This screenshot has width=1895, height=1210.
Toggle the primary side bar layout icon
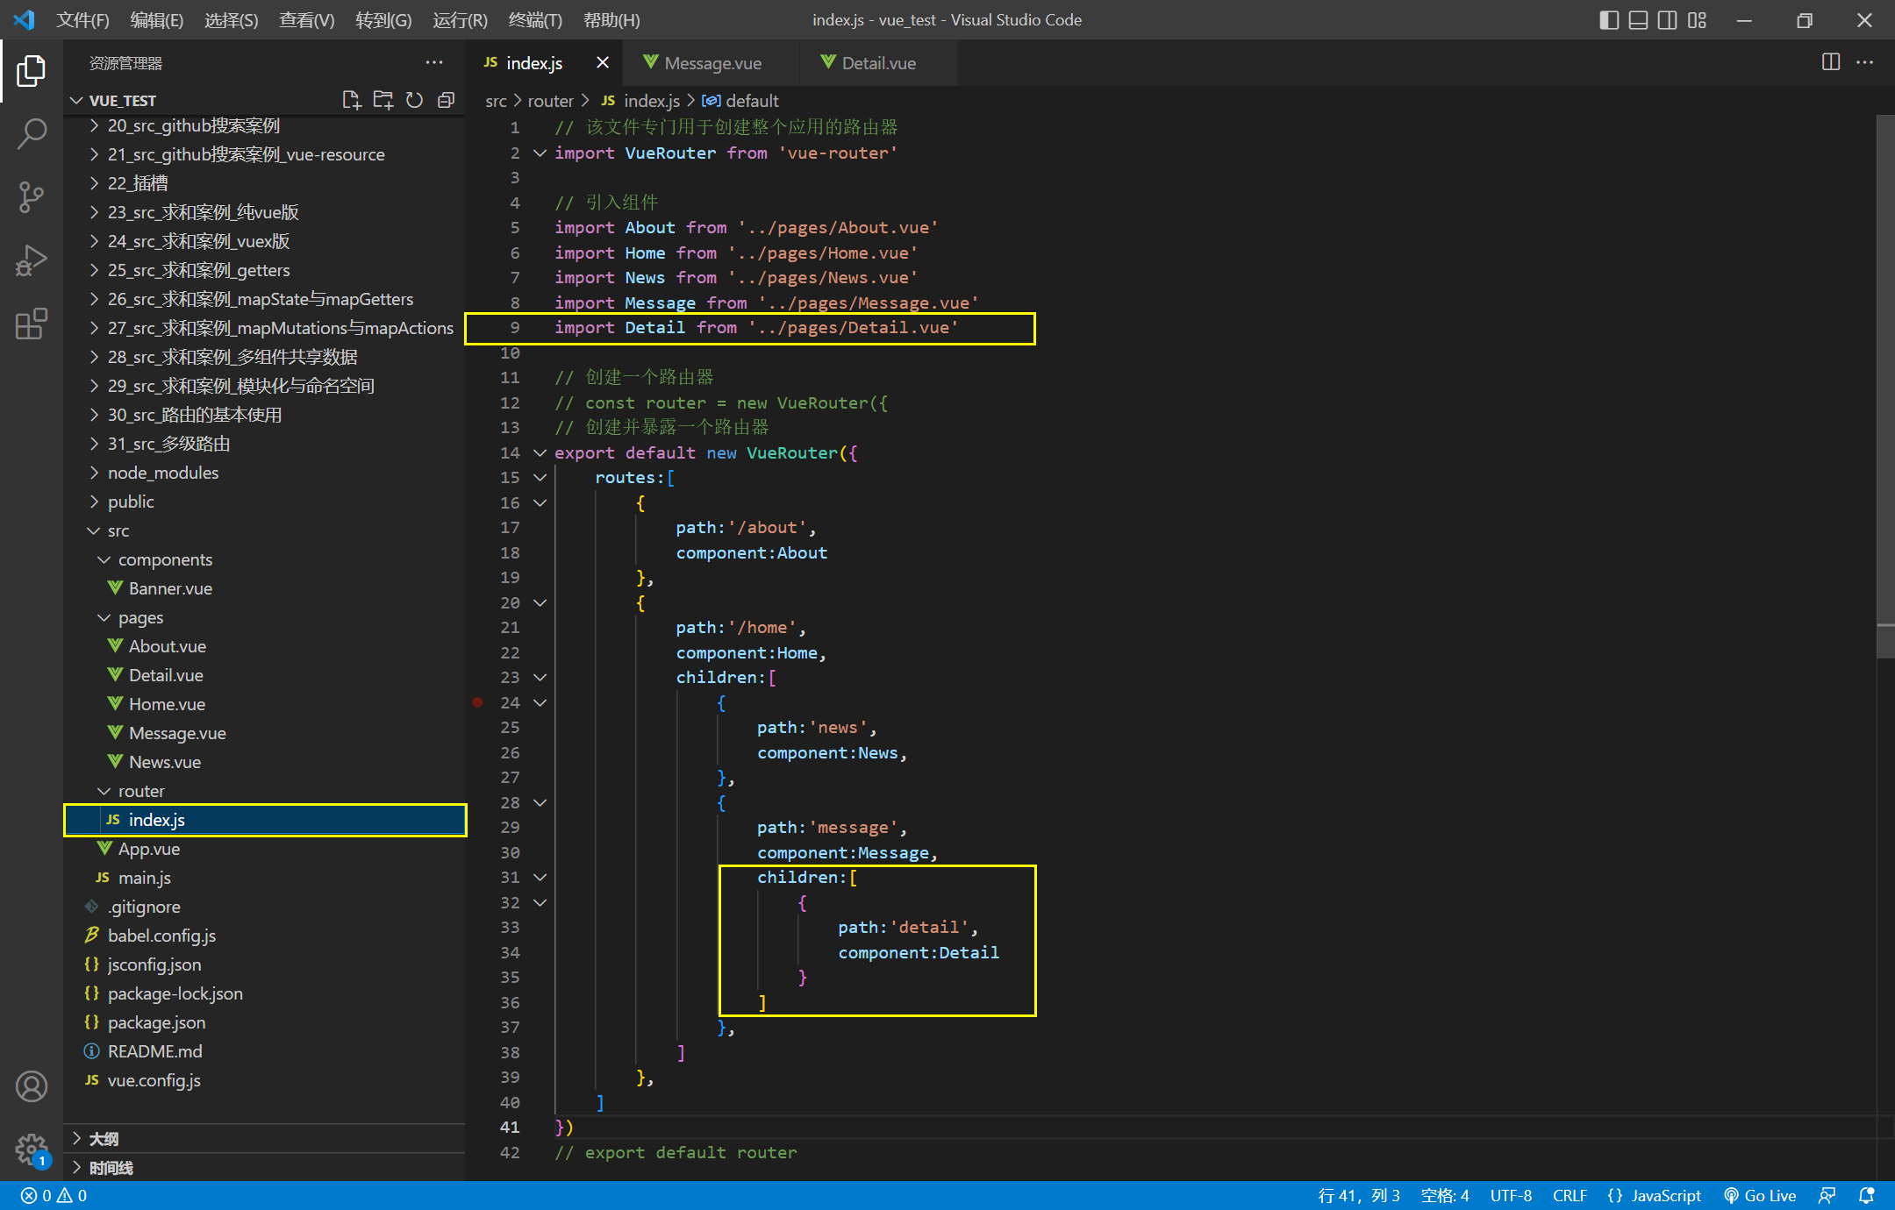[1608, 19]
